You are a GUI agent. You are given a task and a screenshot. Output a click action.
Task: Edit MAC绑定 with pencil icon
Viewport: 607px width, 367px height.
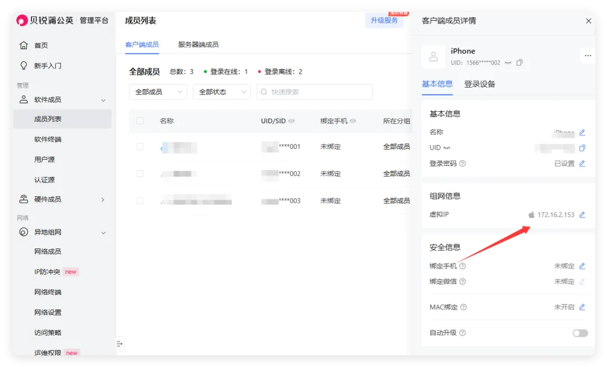coord(582,307)
